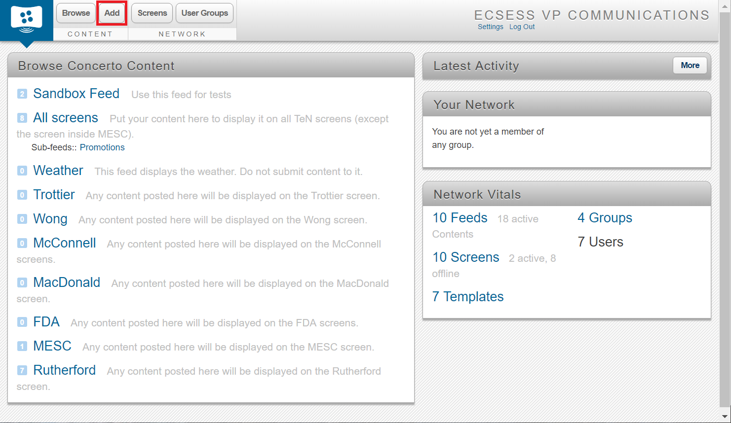Open the Add content button
The image size is (731, 423).
point(112,13)
